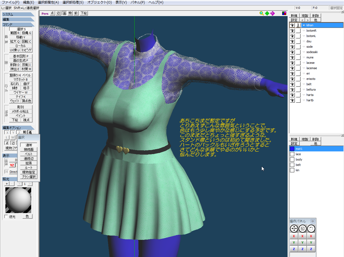The height and width of the screenshot is (257, 344).
Task: Click the lighting direction sphere preview
Action: click(18, 200)
